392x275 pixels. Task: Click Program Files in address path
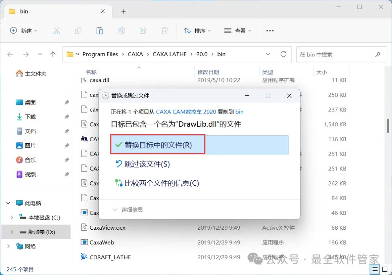click(100, 54)
